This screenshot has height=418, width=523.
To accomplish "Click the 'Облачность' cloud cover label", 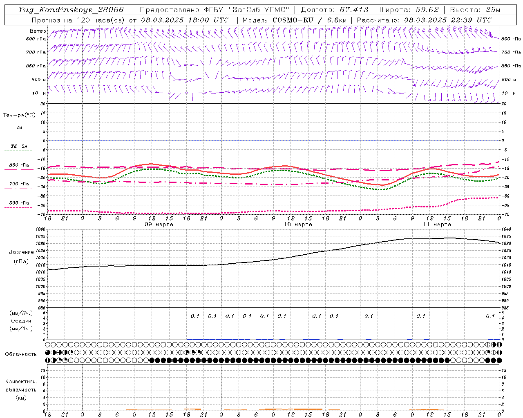I will click(21, 354).
